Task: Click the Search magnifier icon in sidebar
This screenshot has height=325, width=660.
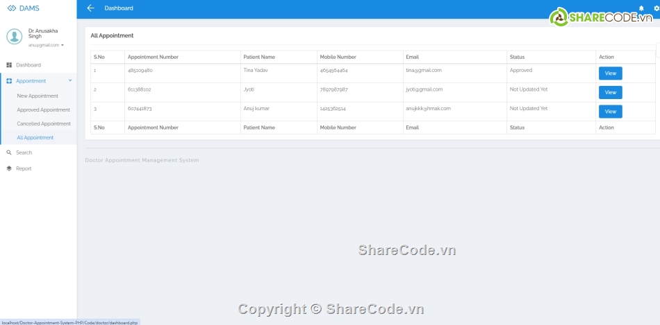Action: [x=9, y=152]
